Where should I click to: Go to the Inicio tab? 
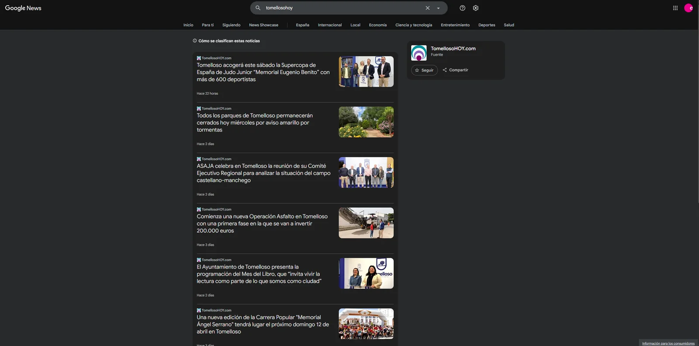tap(188, 25)
